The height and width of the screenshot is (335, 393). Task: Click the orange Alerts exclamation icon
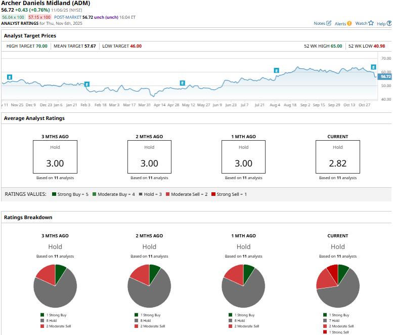pos(350,23)
